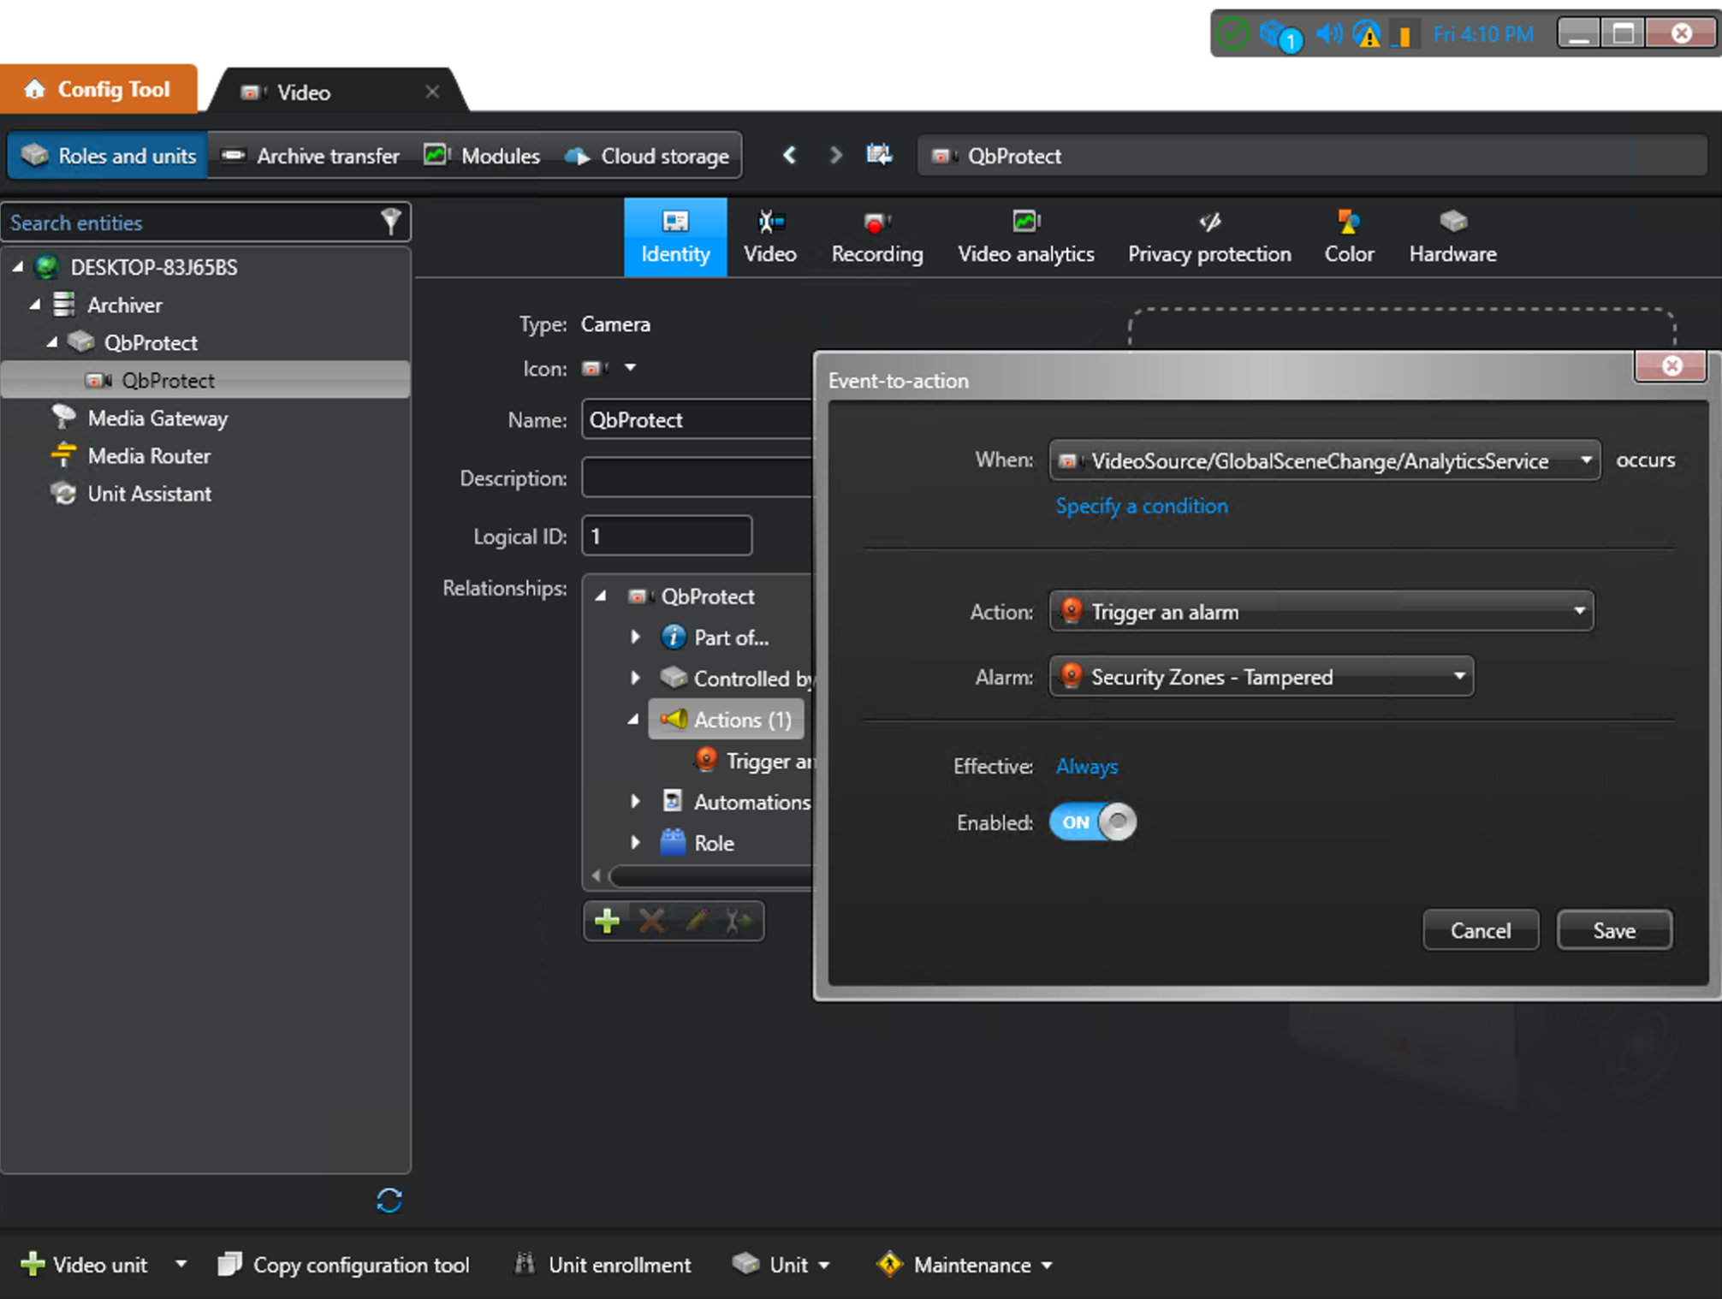
Task: Click the jump-to entity icon in relationships toolbar
Action: click(x=739, y=921)
